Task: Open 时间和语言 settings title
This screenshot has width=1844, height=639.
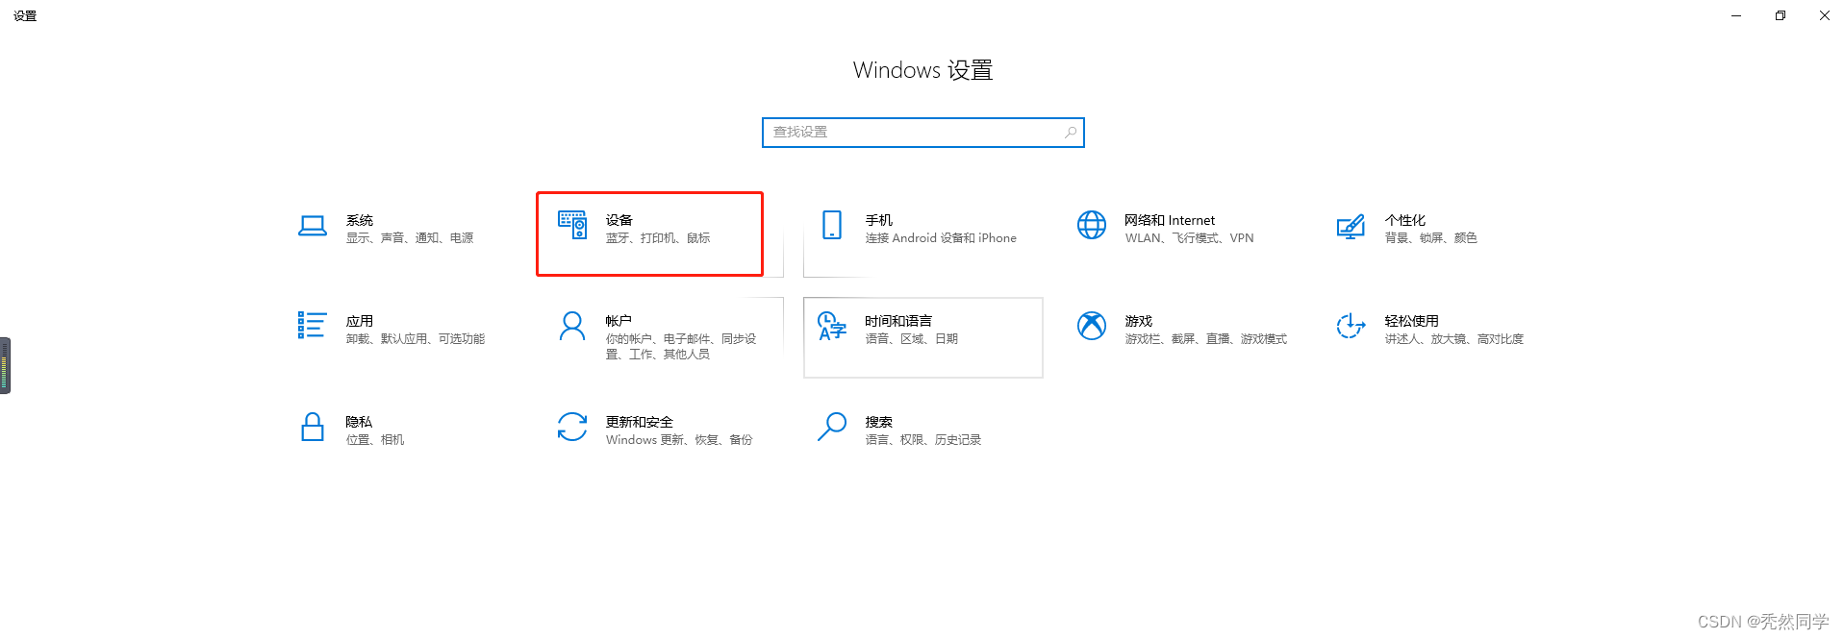Action: [898, 321]
